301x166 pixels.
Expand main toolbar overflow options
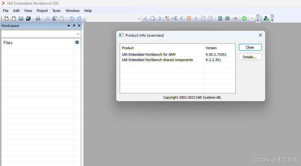pyautogui.click(x=258, y=20)
